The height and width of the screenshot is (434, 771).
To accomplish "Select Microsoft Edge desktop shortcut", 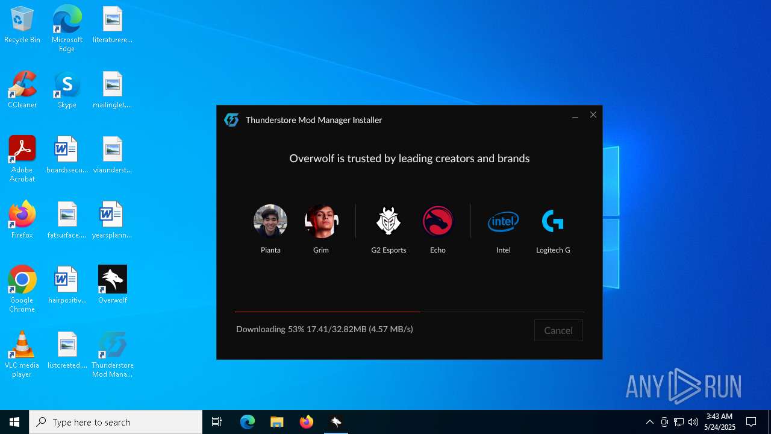I will 67,29.
